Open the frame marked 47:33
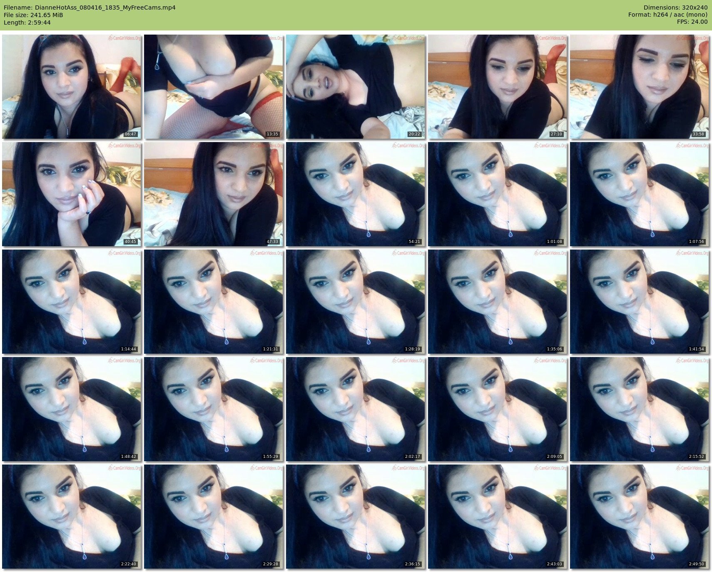 pyautogui.click(x=213, y=194)
